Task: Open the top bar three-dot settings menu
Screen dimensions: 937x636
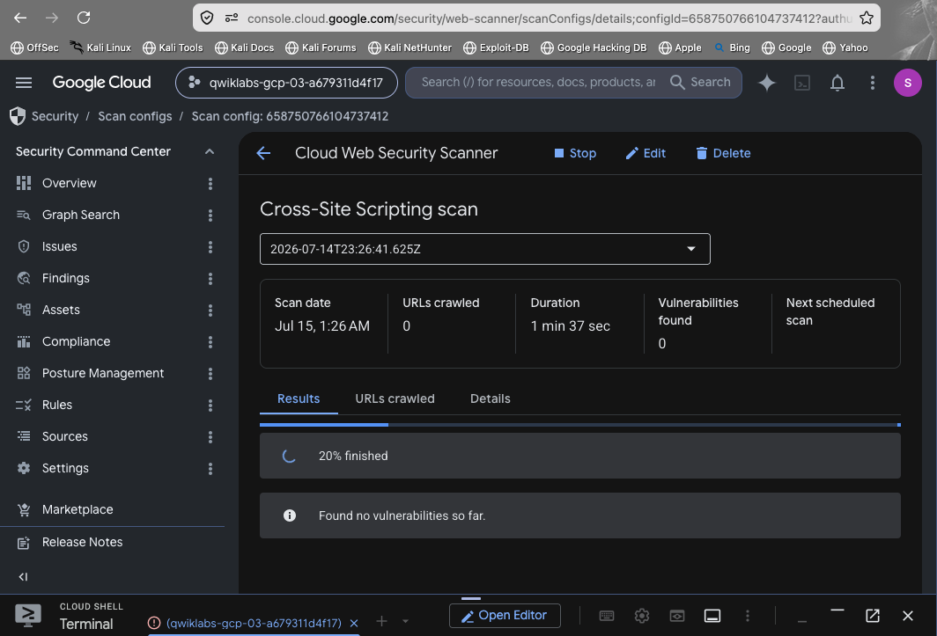Action: click(873, 83)
